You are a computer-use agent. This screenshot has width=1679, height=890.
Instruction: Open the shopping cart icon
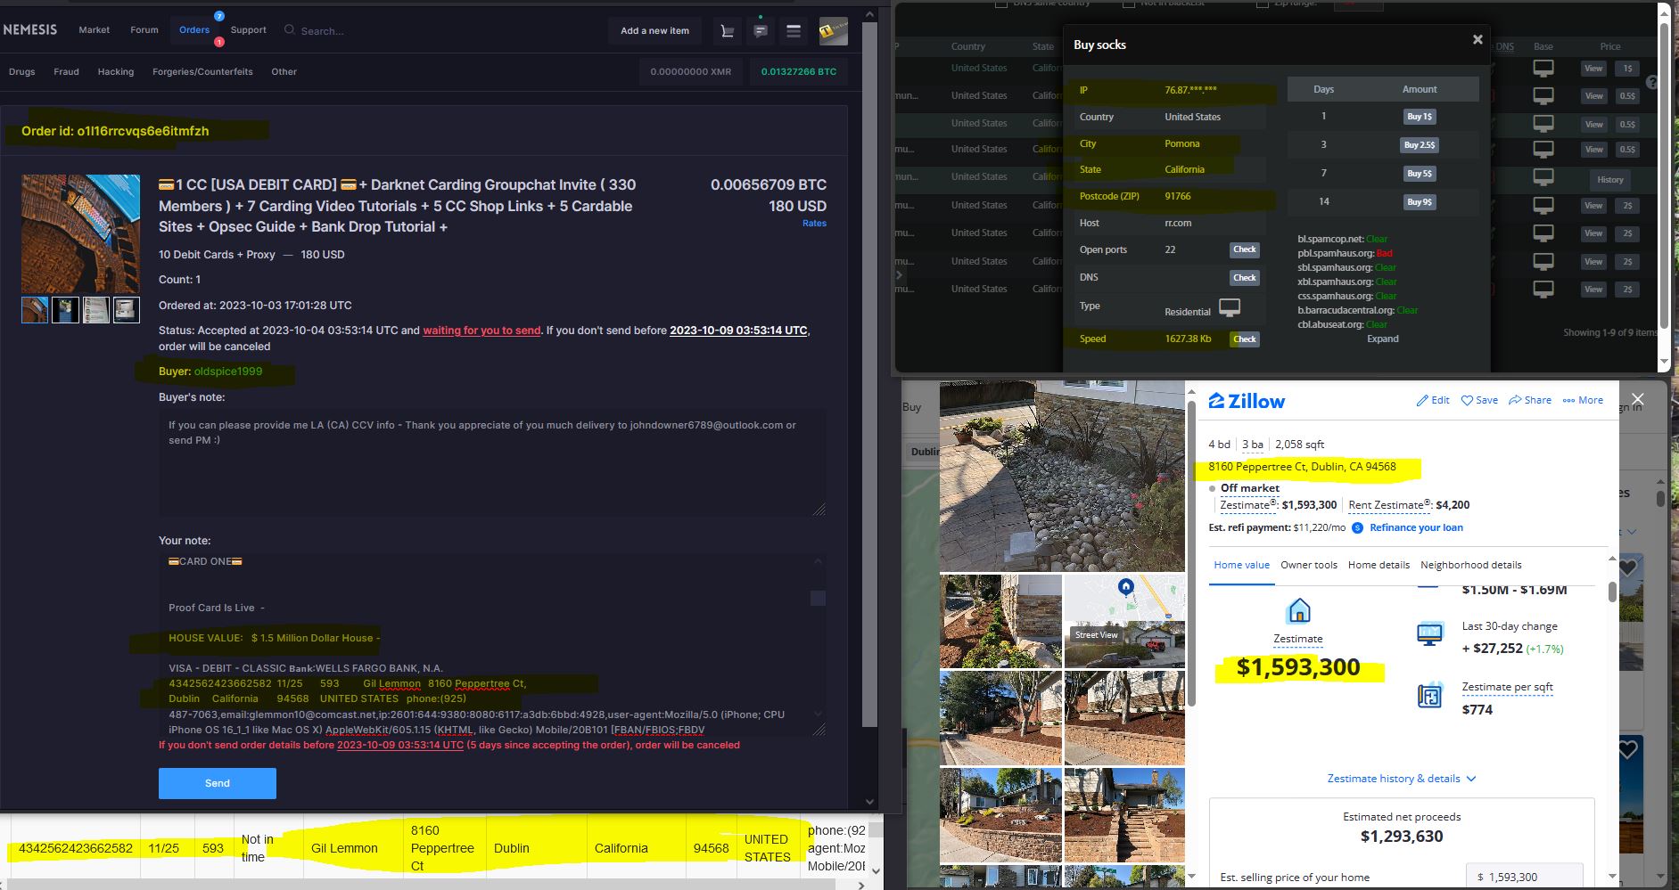pos(727,30)
